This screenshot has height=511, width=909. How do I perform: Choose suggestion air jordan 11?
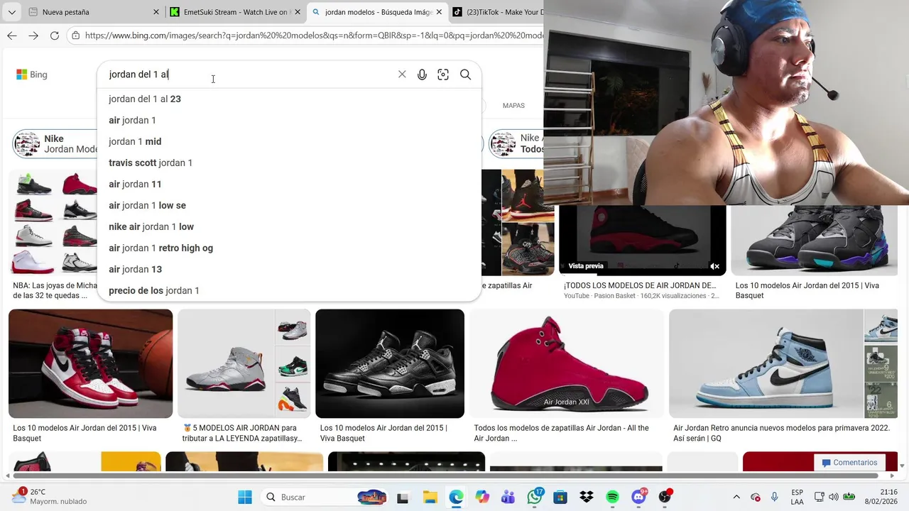289,184
